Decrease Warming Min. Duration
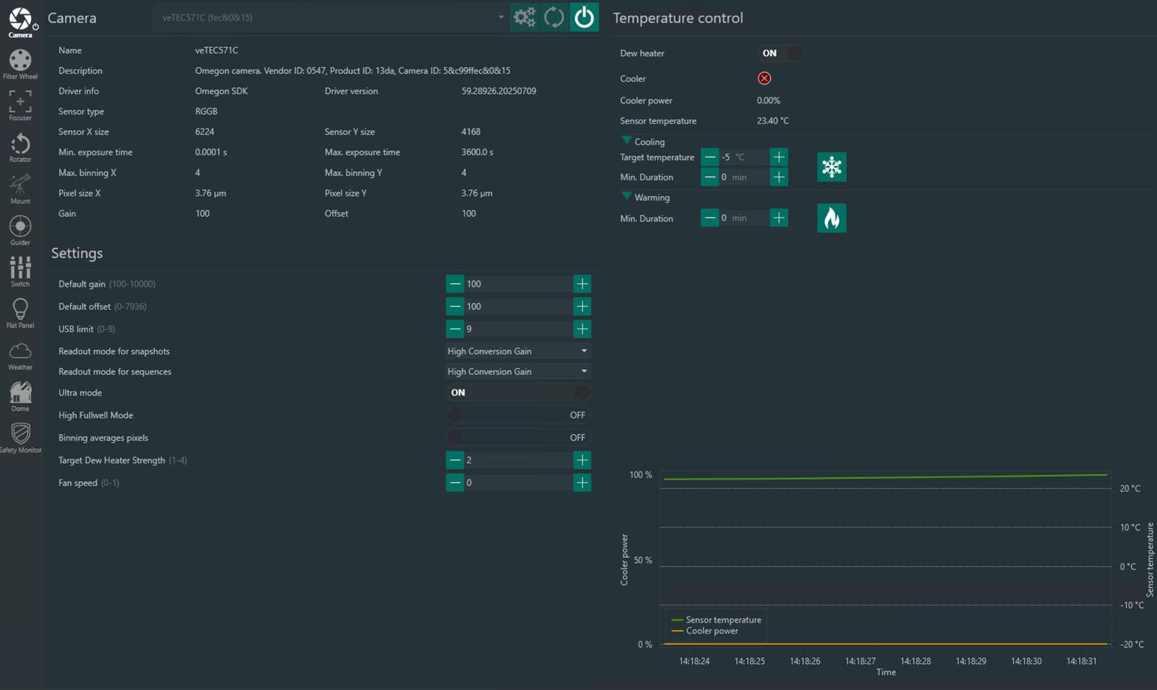The image size is (1157, 690). (x=710, y=217)
